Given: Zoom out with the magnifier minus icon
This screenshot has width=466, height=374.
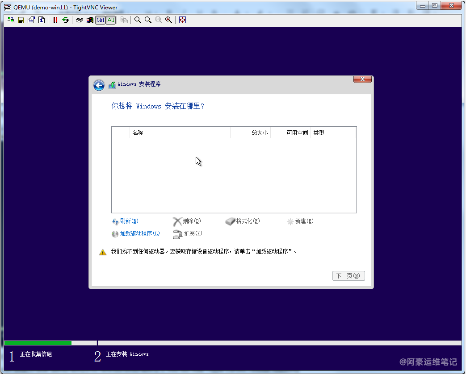Looking at the screenshot, I should (148, 20).
